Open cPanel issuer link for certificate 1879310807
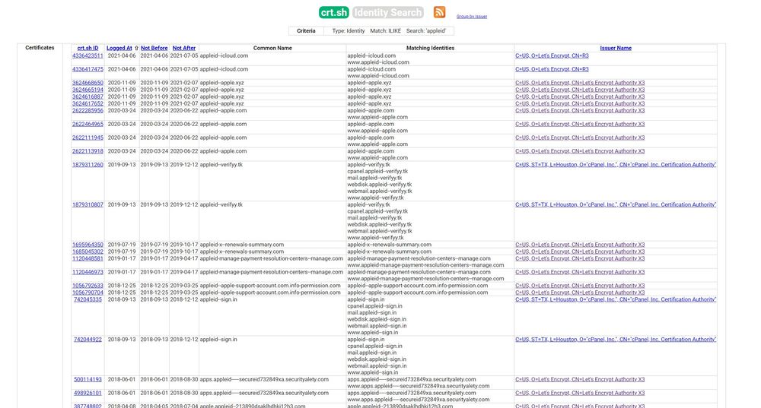Viewport: 761px width, 408px height. (x=616, y=204)
